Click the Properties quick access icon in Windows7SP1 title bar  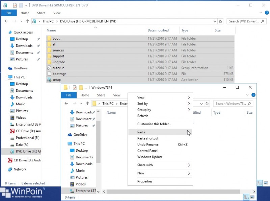pos(75,88)
